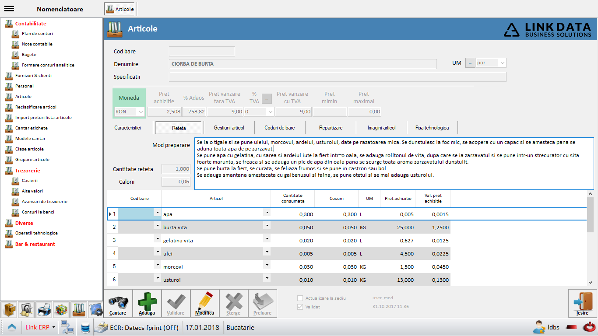Click the database cylinder status icon

coord(85,327)
